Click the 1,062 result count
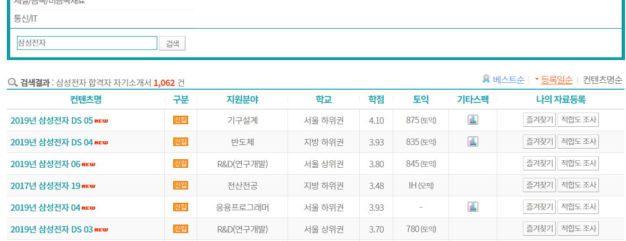626x241 pixels. pyautogui.click(x=164, y=83)
